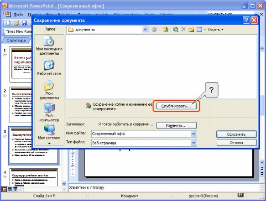Select Мой компьютер in places bar
The width and height of the screenshot is (266, 201).
[x=49, y=113]
